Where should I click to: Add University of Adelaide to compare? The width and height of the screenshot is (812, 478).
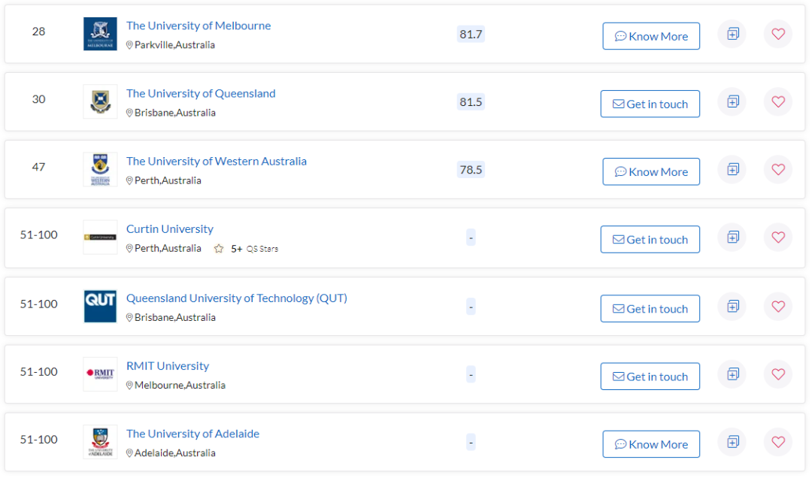(732, 442)
